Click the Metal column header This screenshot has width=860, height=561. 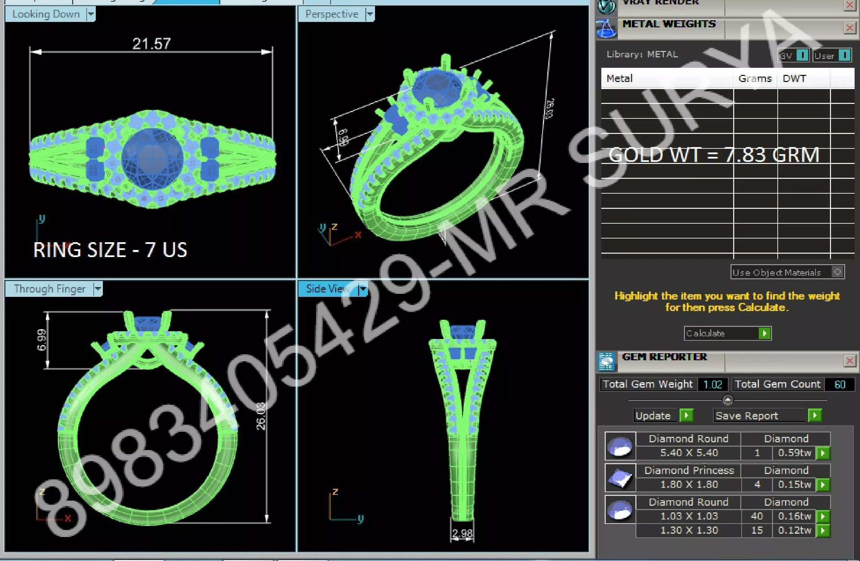(668, 79)
